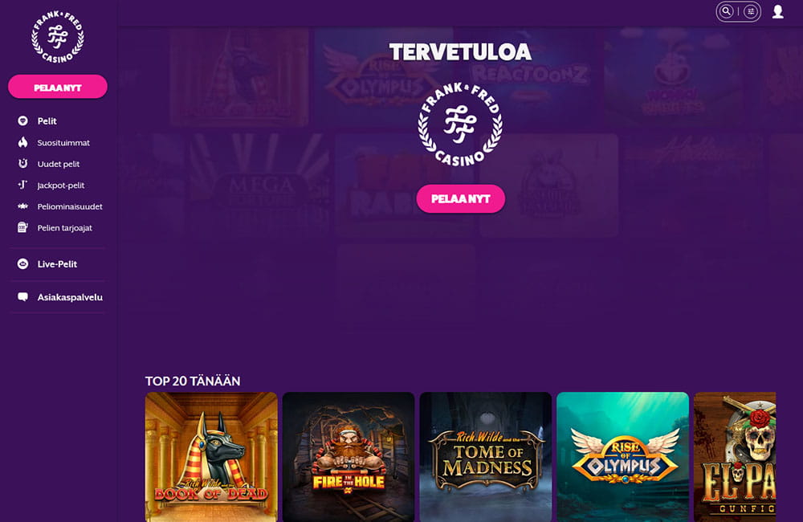The height and width of the screenshot is (522, 803).
Task: Click the Suosituimmat flame icon
Action: (22, 142)
